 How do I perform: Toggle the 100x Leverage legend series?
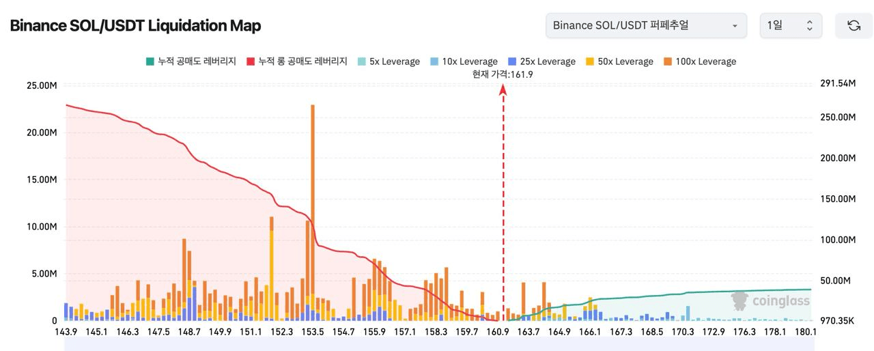[700, 61]
